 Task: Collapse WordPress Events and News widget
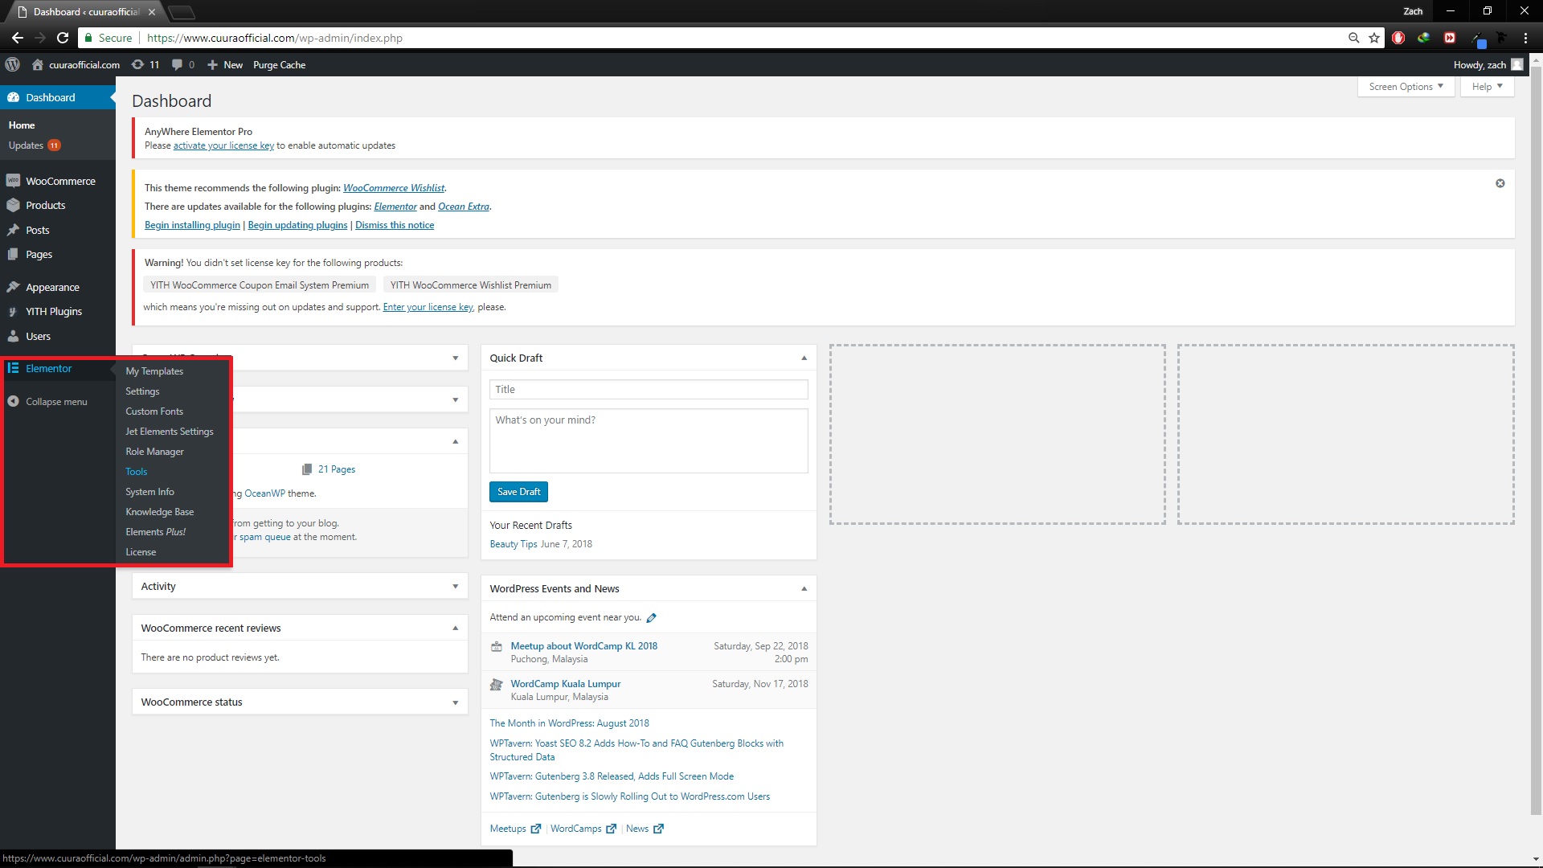[x=804, y=588]
